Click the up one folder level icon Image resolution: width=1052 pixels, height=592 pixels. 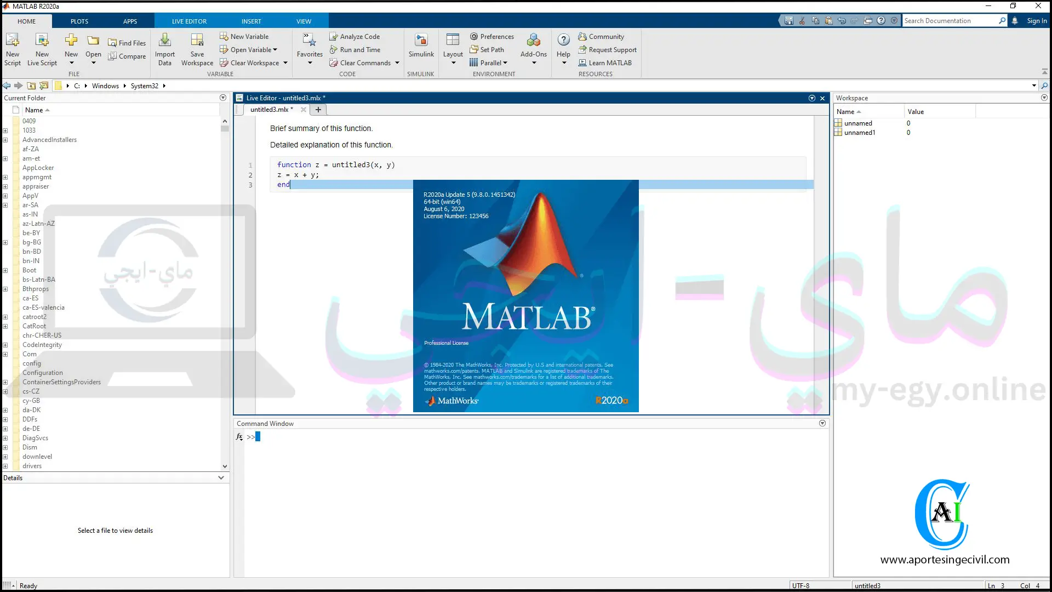click(x=31, y=86)
